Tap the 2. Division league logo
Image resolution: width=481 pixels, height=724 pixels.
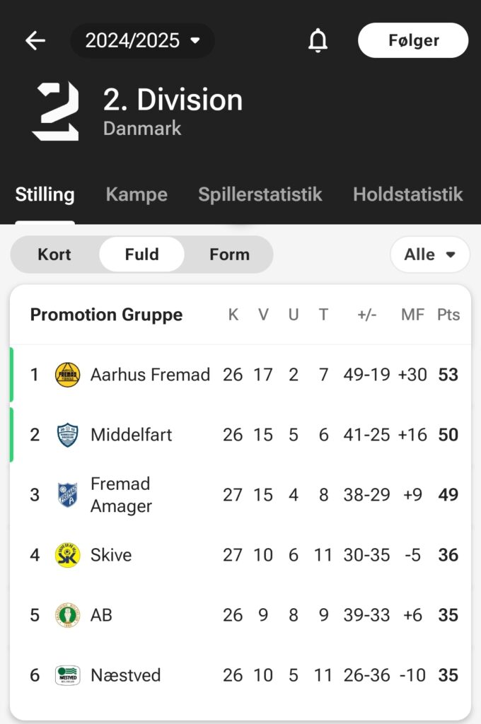pos(55,111)
